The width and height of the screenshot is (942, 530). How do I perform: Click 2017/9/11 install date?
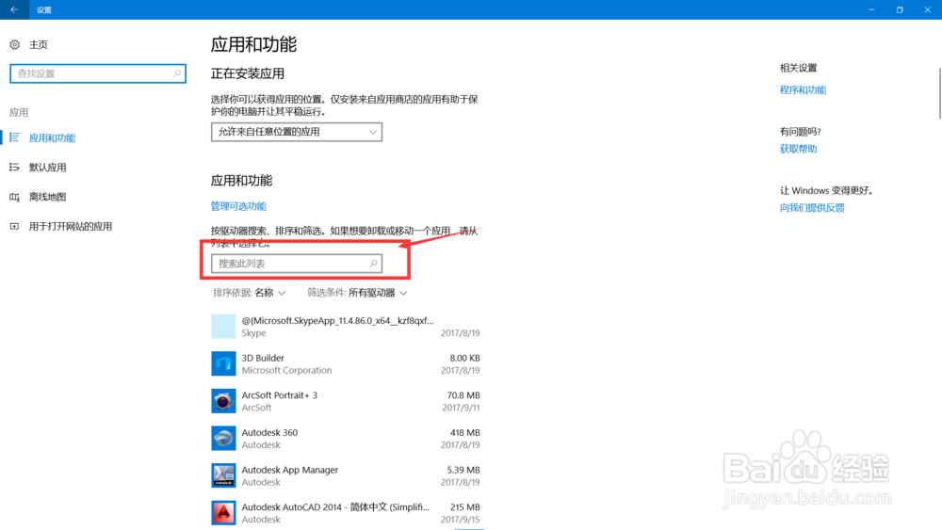(x=461, y=408)
